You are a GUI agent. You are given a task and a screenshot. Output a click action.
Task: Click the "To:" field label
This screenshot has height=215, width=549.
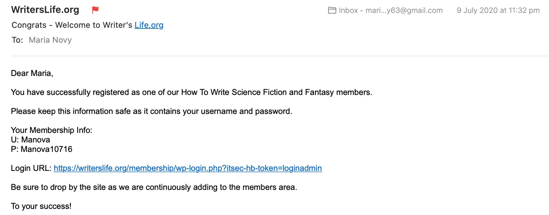coord(17,40)
